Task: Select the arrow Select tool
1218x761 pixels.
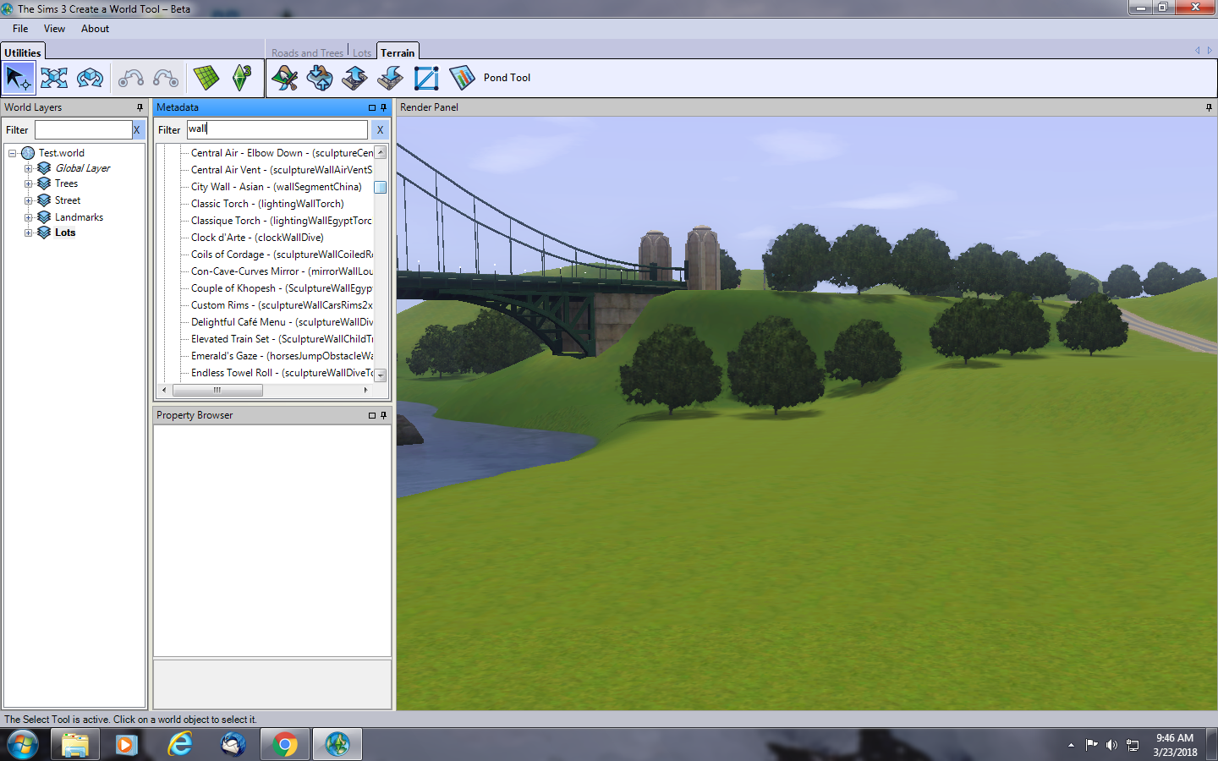Action: [x=18, y=79]
